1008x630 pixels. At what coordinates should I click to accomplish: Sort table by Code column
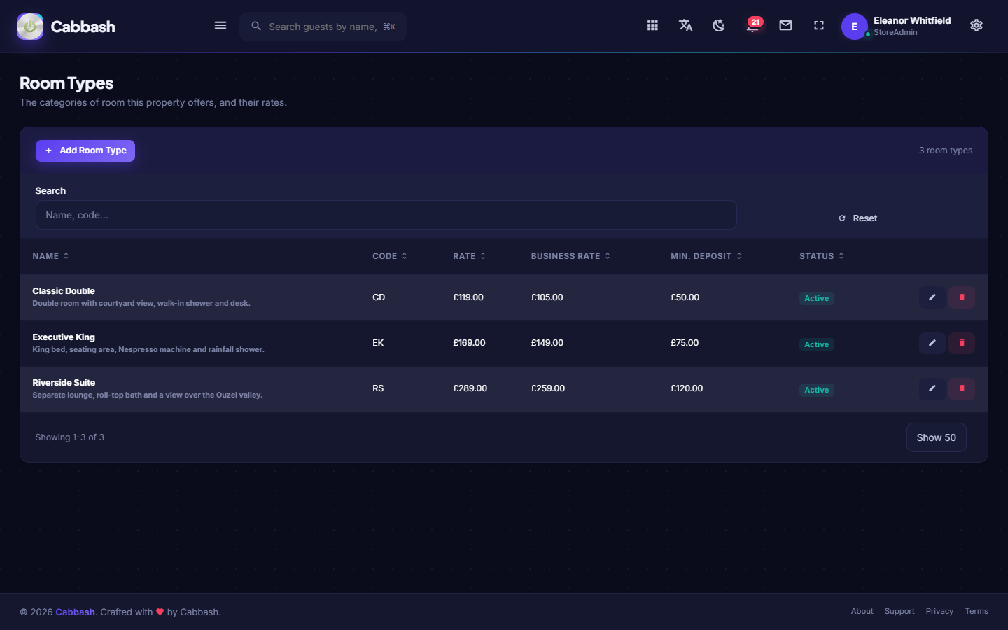(x=390, y=256)
